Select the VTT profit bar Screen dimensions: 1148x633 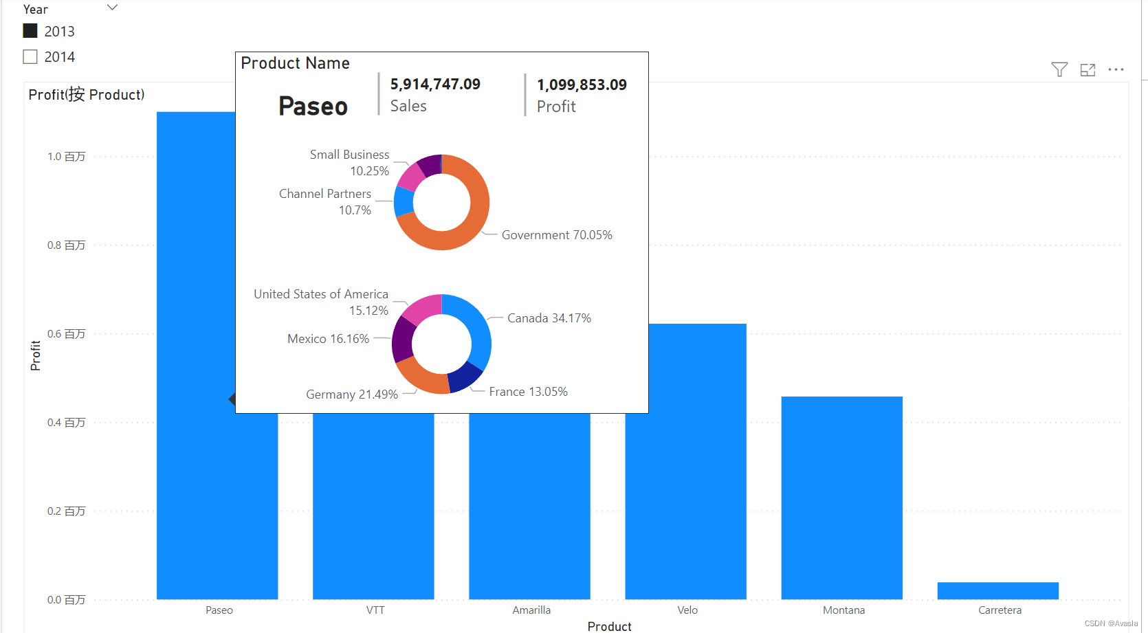[373, 507]
